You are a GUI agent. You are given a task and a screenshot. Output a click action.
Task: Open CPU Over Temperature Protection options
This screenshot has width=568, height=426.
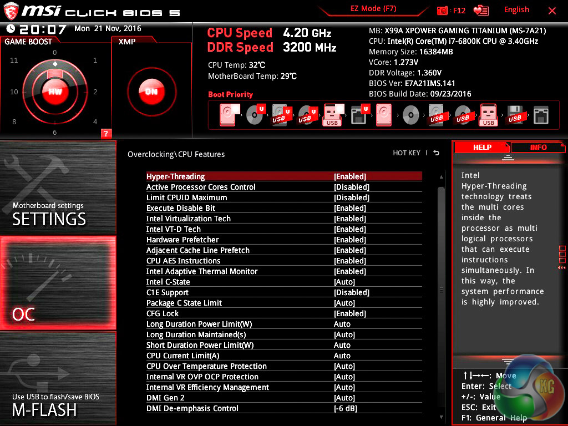tap(284, 366)
